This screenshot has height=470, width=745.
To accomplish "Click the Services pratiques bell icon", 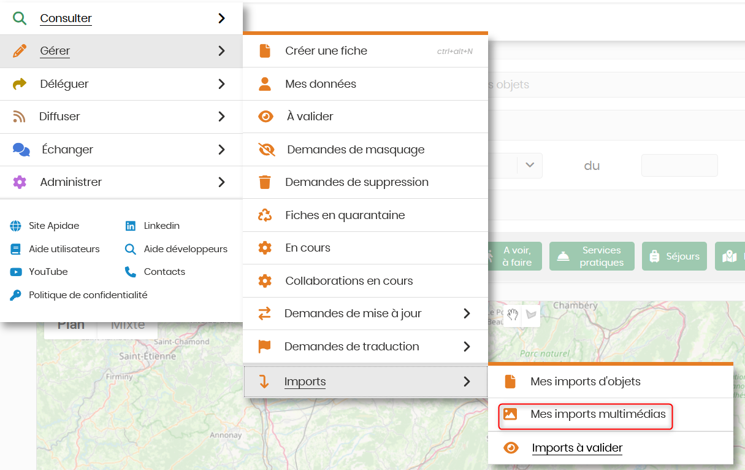I will click(x=563, y=256).
